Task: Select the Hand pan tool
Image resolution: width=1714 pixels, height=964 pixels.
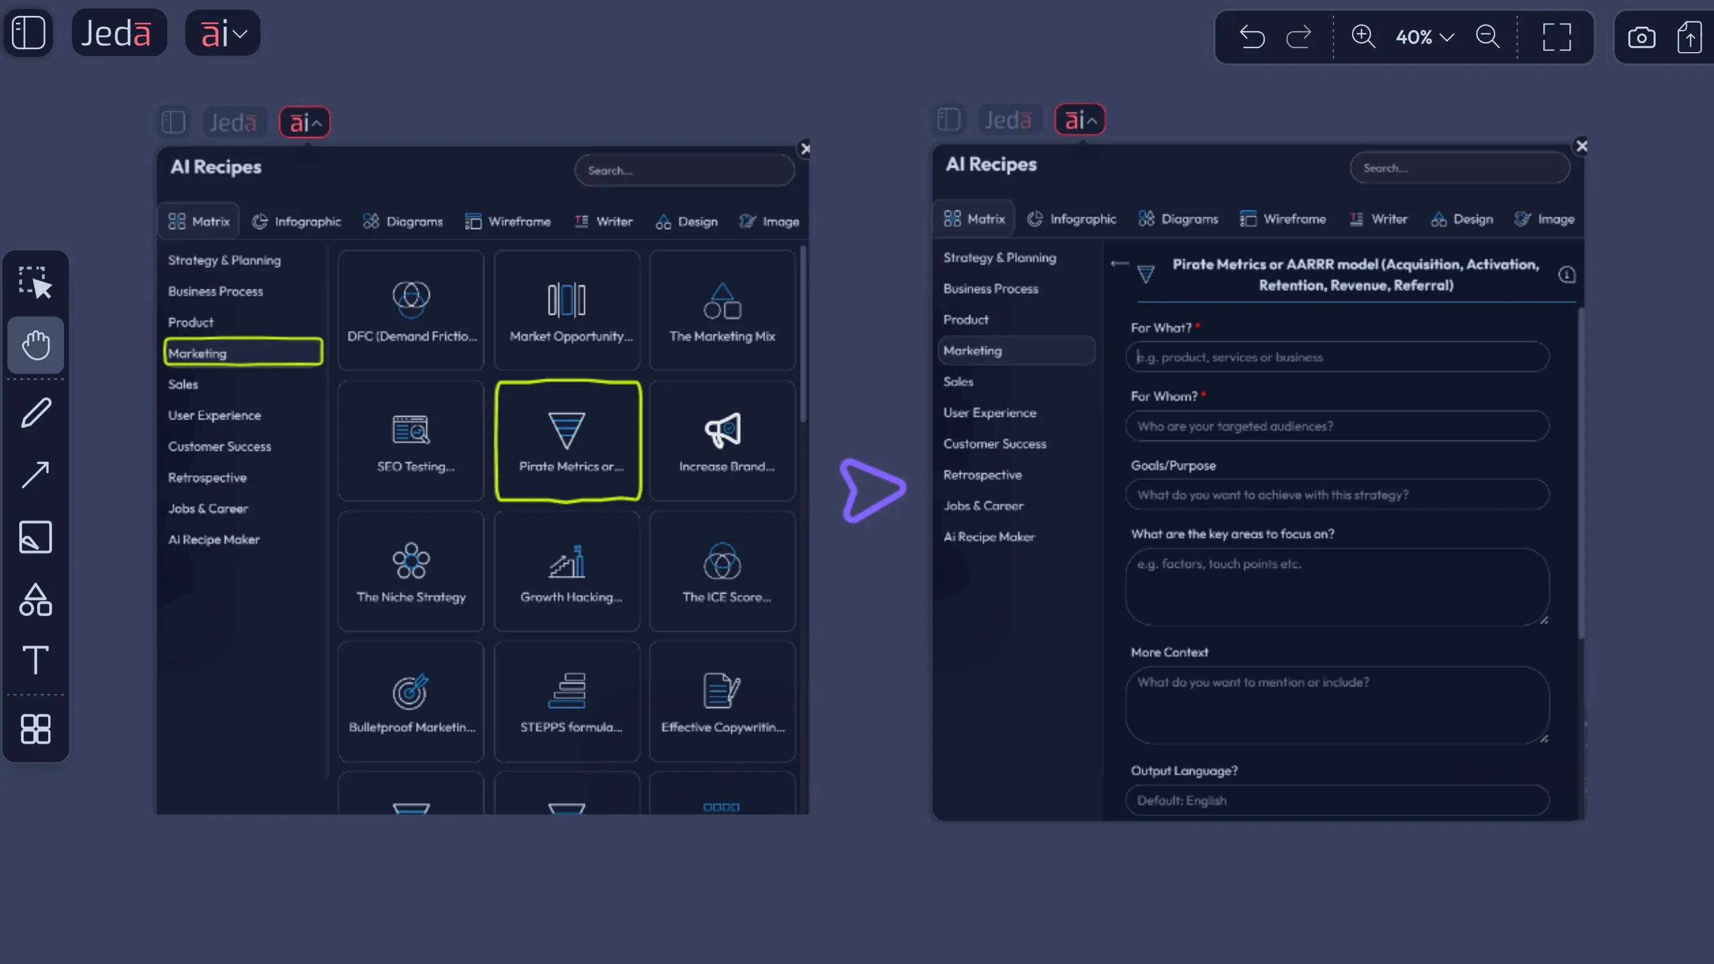Action: coord(35,345)
